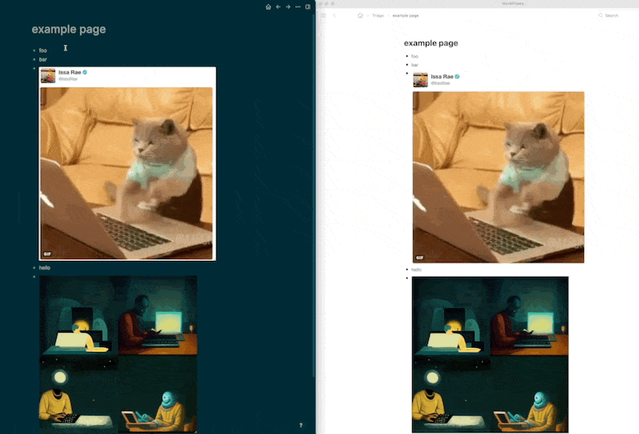The width and height of the screenshot is (639, 434).
Task: Click the bullet beside the painting image in Workflowy
Action: [x=407, y=278]
